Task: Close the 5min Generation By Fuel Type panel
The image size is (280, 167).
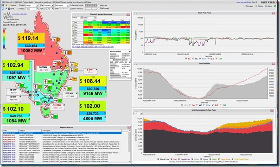Action: [272, 110]
